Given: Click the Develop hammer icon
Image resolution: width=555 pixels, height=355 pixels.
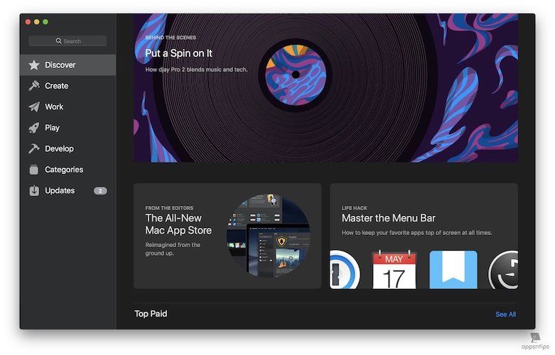Looking at the screenshot, I should click(x=33, y=149).
